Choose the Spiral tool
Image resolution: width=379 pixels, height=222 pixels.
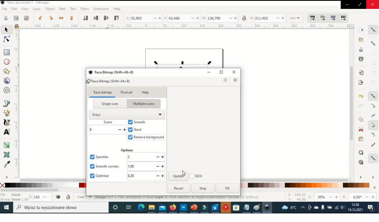pyautogui.click(x=7, y=90)
